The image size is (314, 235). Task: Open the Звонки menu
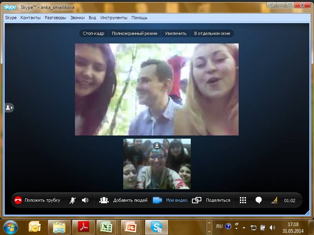click(x=77, y=18)
